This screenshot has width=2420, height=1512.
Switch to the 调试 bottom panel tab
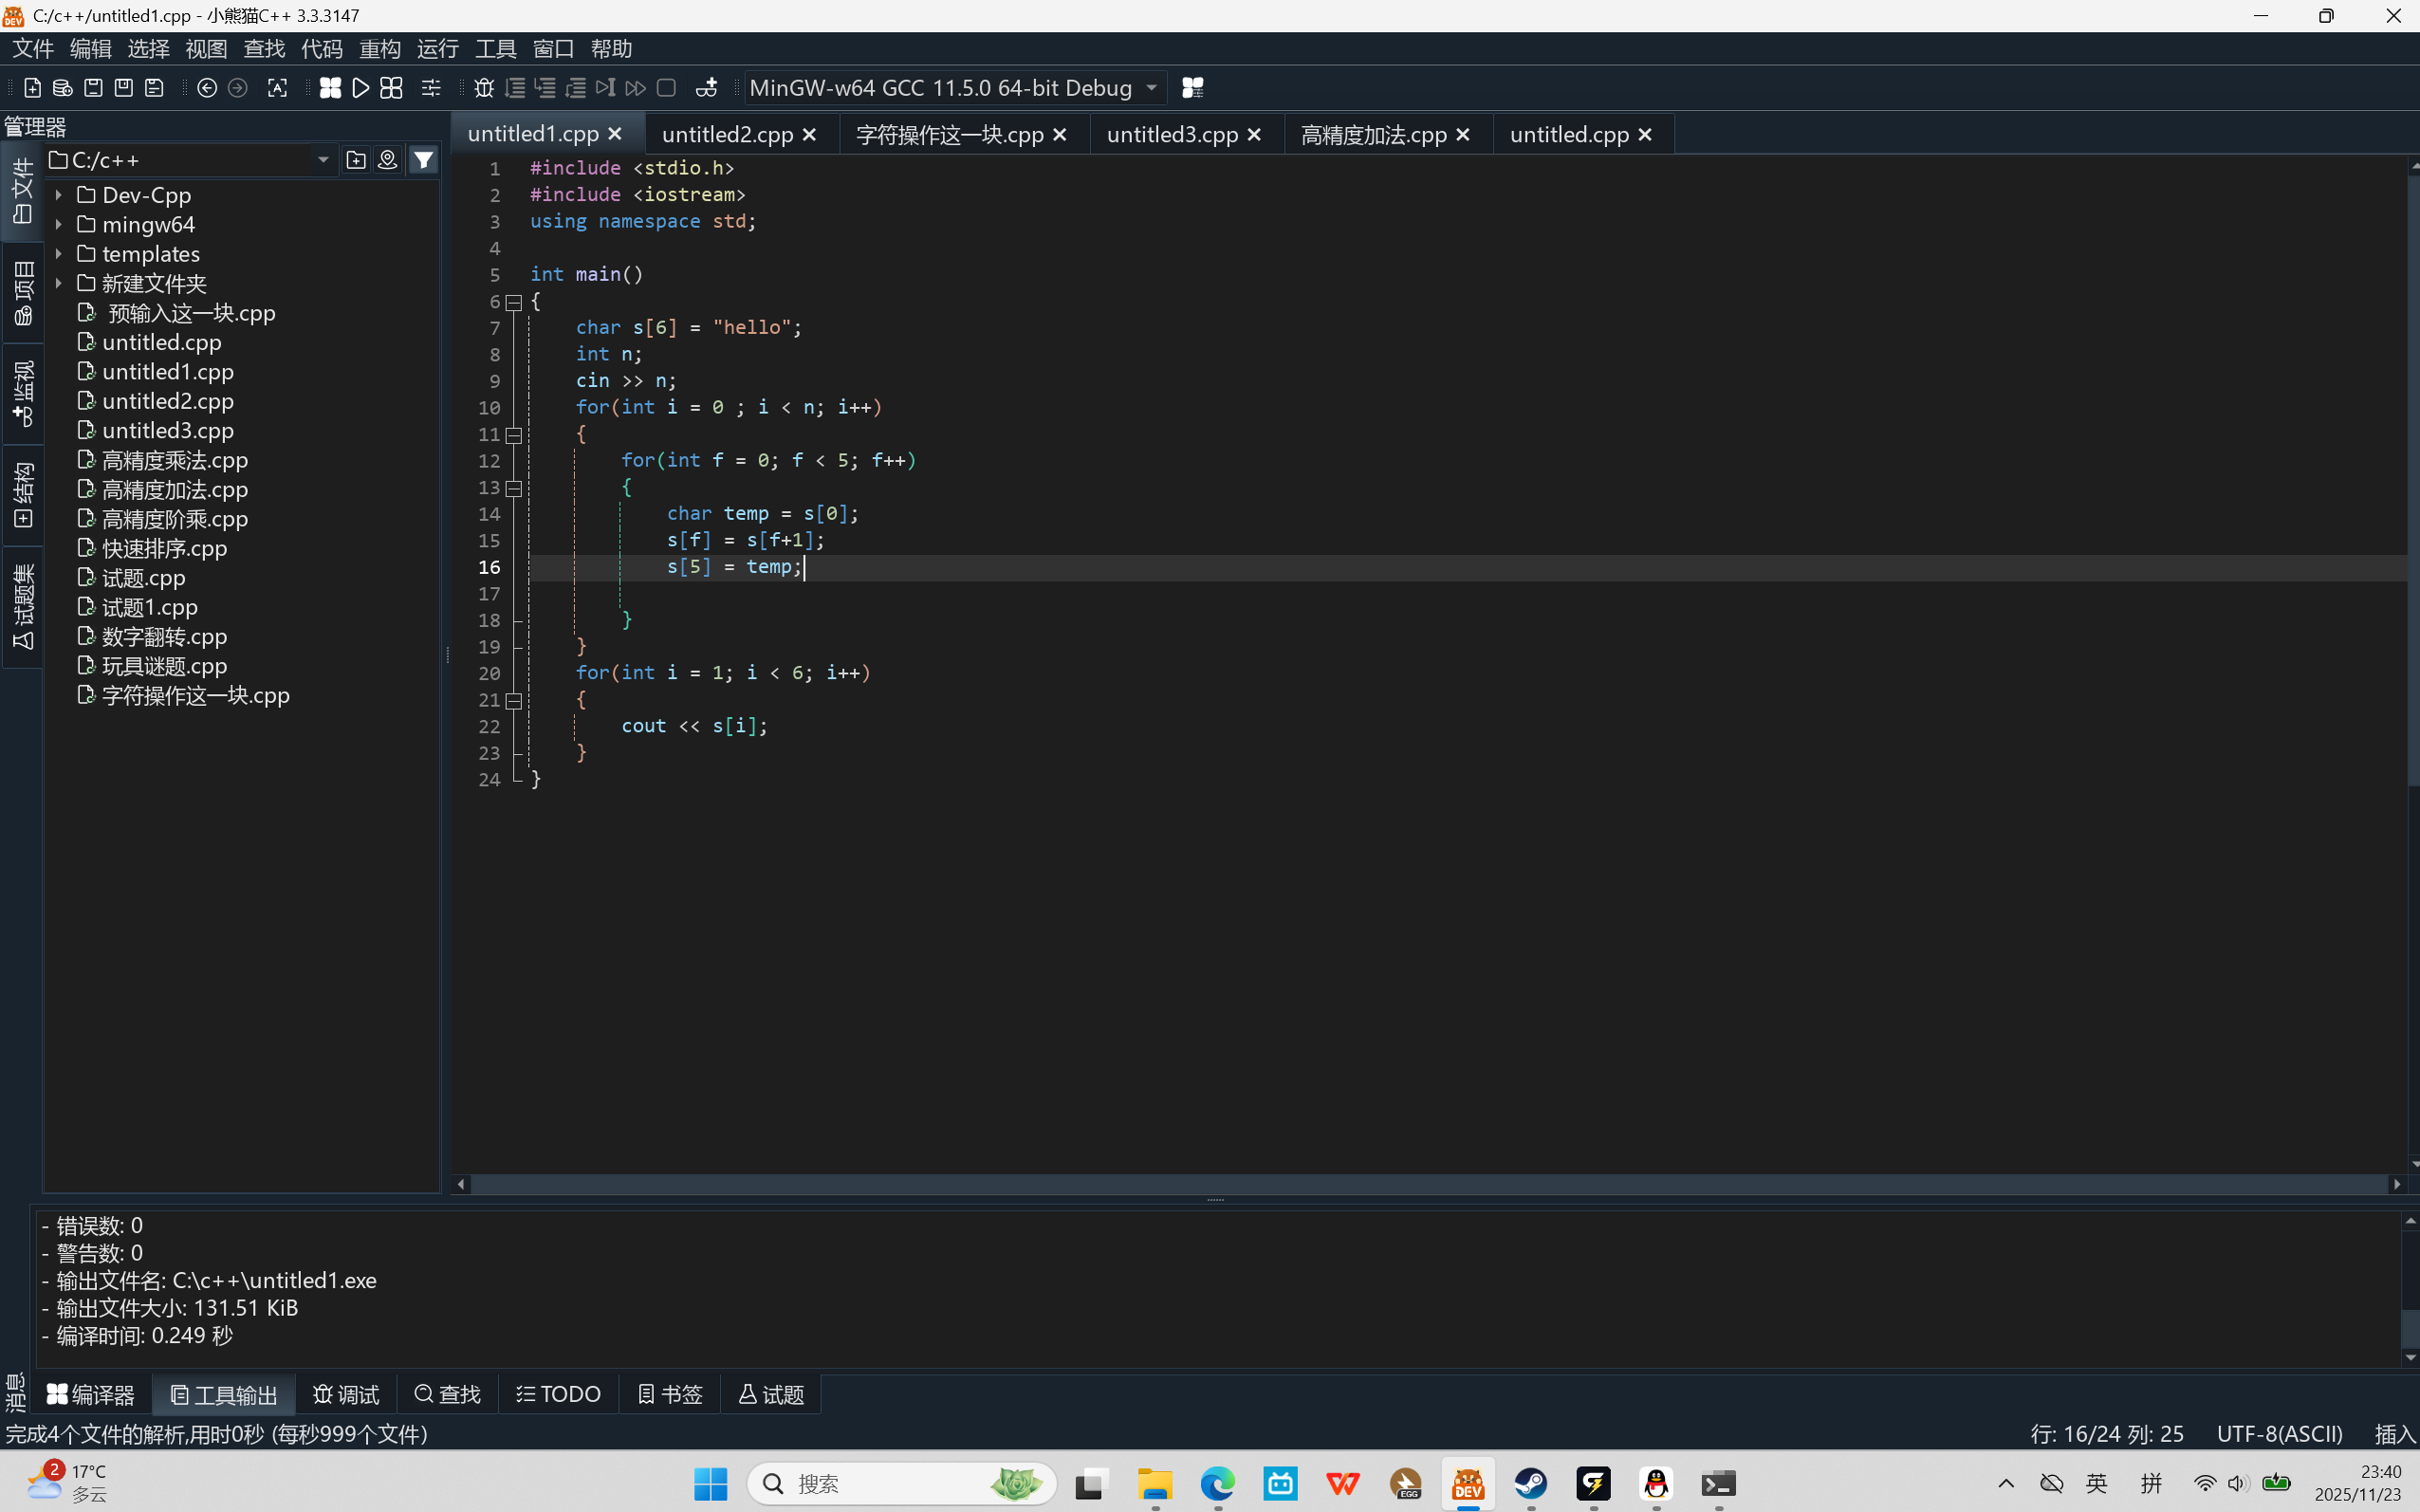pyautogui.click(x=346, y=1394)
